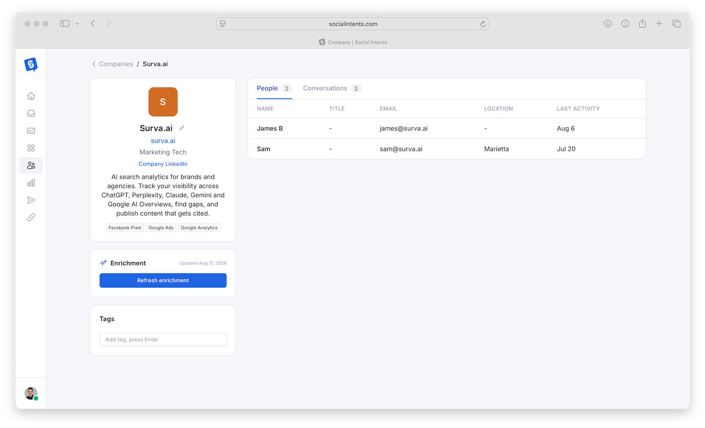Reload the page

click(483, 24)
